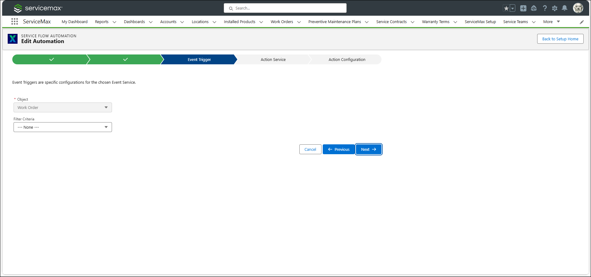
Task: Open the Warranty Terms tab
Action: [x=436, y=22]
